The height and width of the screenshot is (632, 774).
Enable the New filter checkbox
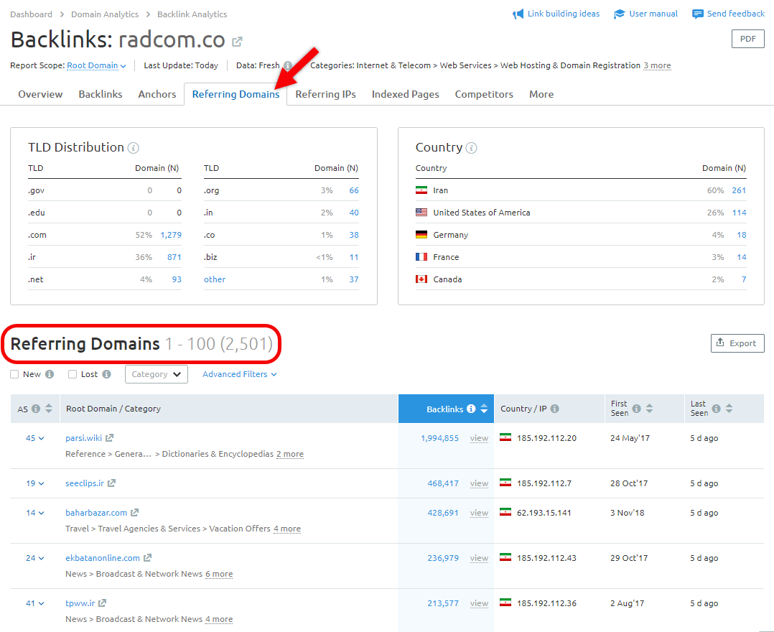12,373
